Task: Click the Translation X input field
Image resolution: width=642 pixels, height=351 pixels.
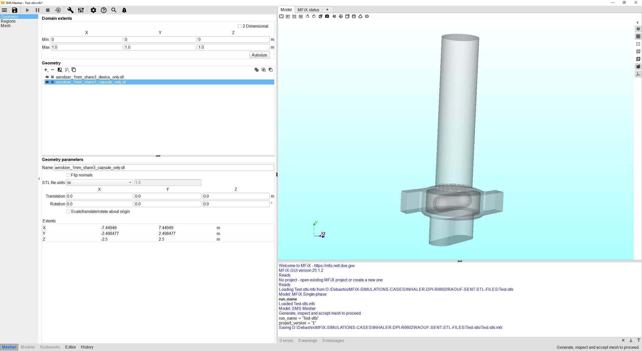Action: point(100,196)
